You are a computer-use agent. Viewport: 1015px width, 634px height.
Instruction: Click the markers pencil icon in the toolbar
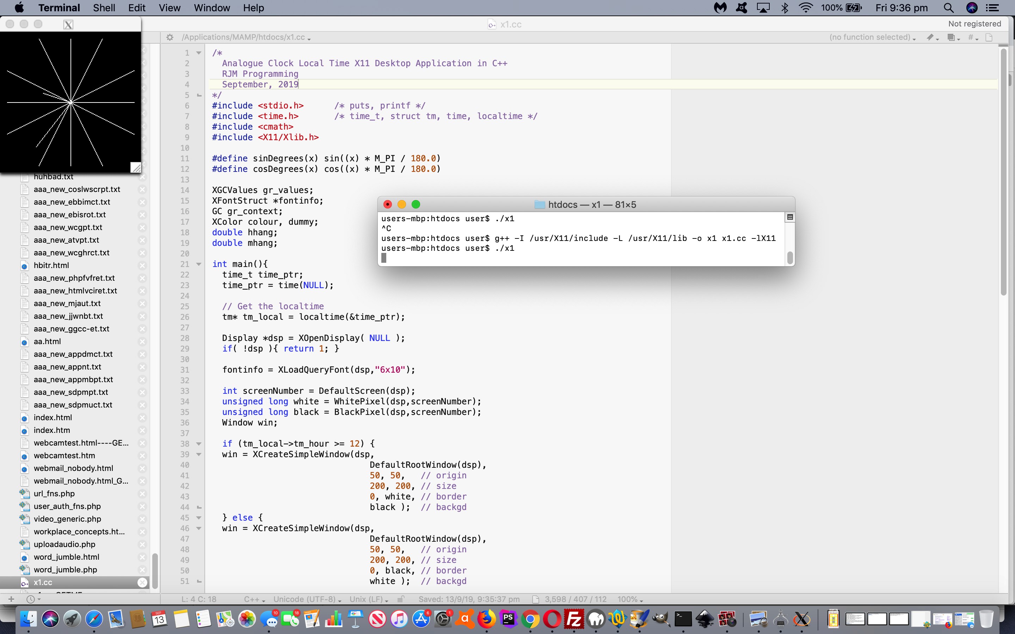[x=931, y=37]
